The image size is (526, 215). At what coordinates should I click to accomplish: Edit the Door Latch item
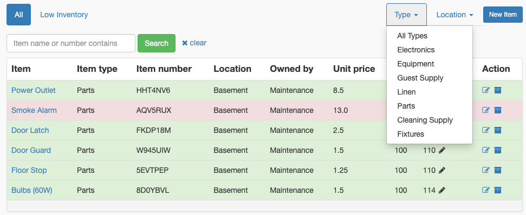pos(486,130)
